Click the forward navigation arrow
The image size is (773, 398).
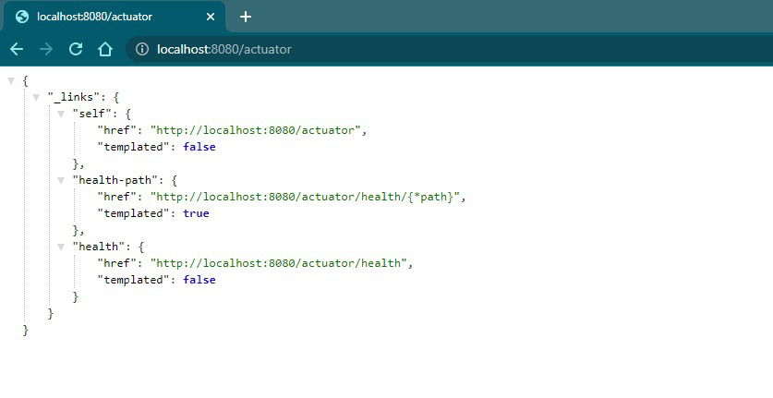coord(46,49)
